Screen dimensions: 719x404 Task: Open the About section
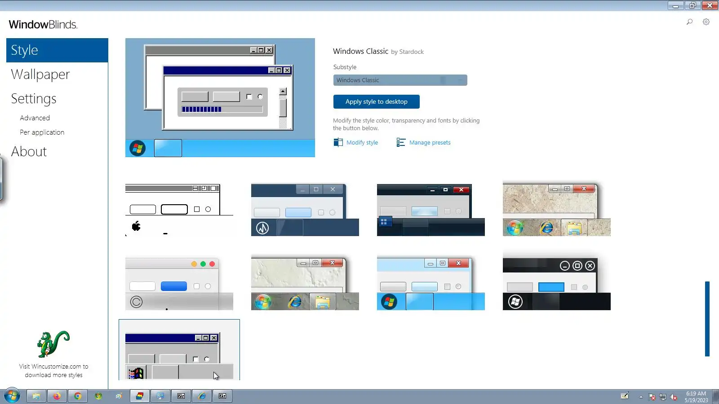29,152
